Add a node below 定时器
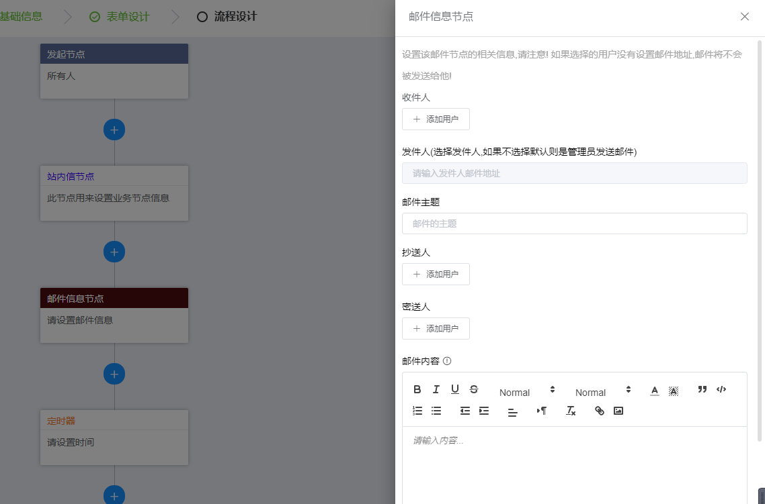Screen dimensions: 765x504 tap(114, 495)
